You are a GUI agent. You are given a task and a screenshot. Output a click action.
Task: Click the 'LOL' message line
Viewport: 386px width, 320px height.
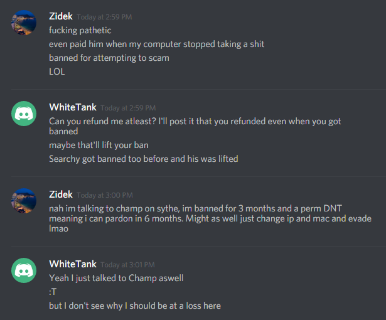[57, 72]
